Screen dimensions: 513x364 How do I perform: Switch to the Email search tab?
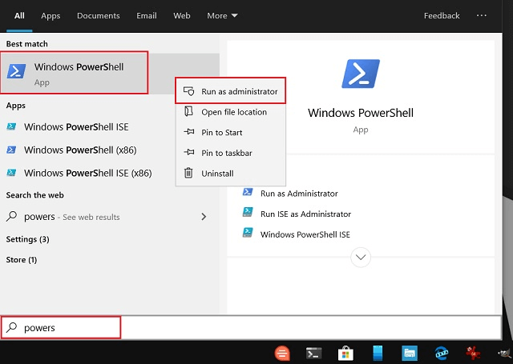[x=147, y=15]
